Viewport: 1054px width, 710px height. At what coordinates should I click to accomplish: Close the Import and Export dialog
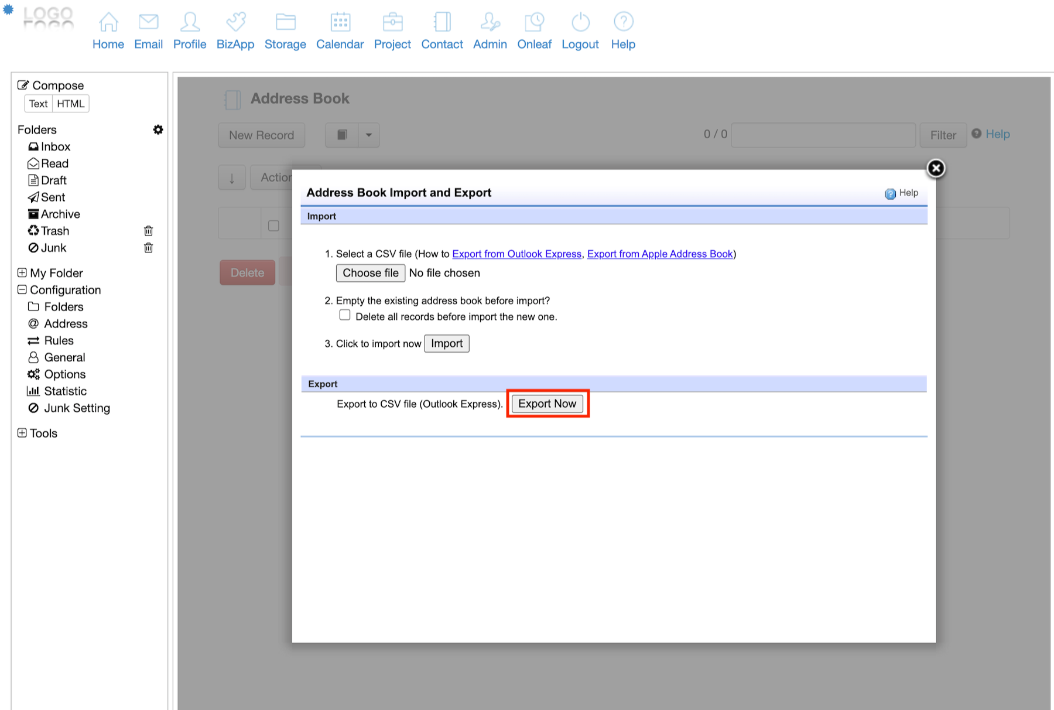935,169
